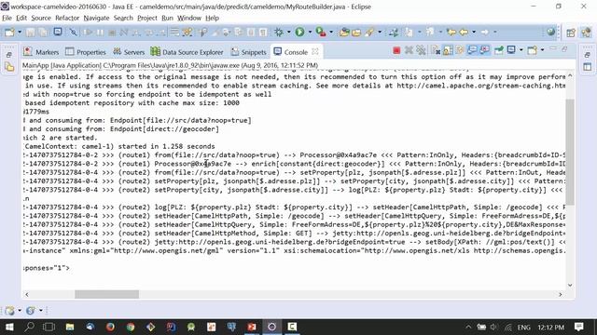
Task: Click Last Edit Location arrow icon
Action: click(x=451, y=33)
